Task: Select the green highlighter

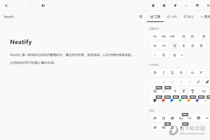Action: click(181, 82)
